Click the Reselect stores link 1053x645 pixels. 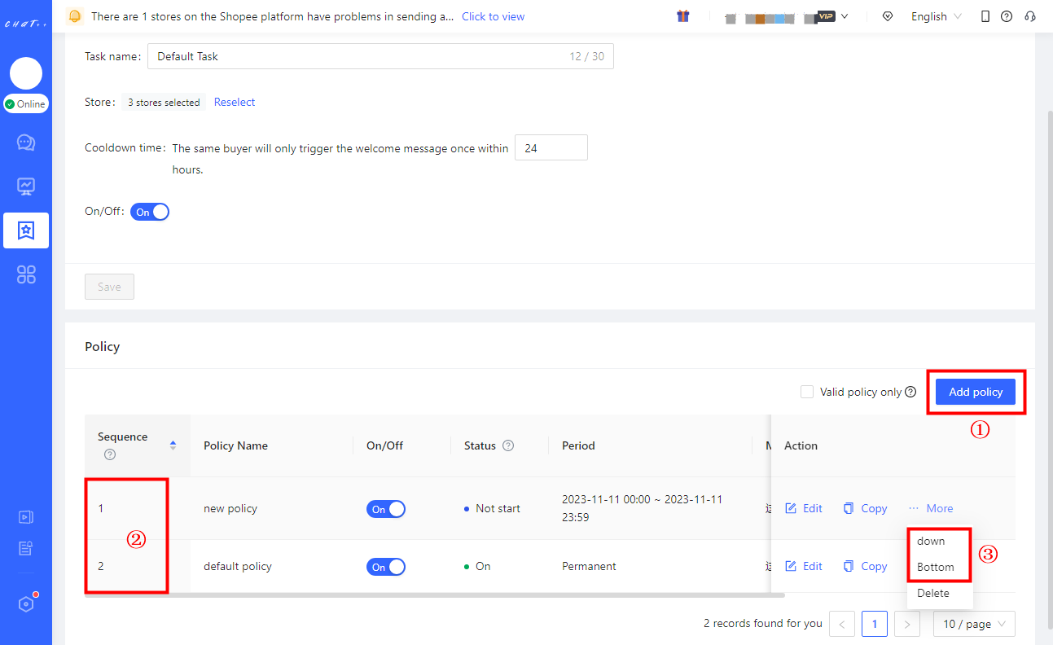click(x=235, y=102)
